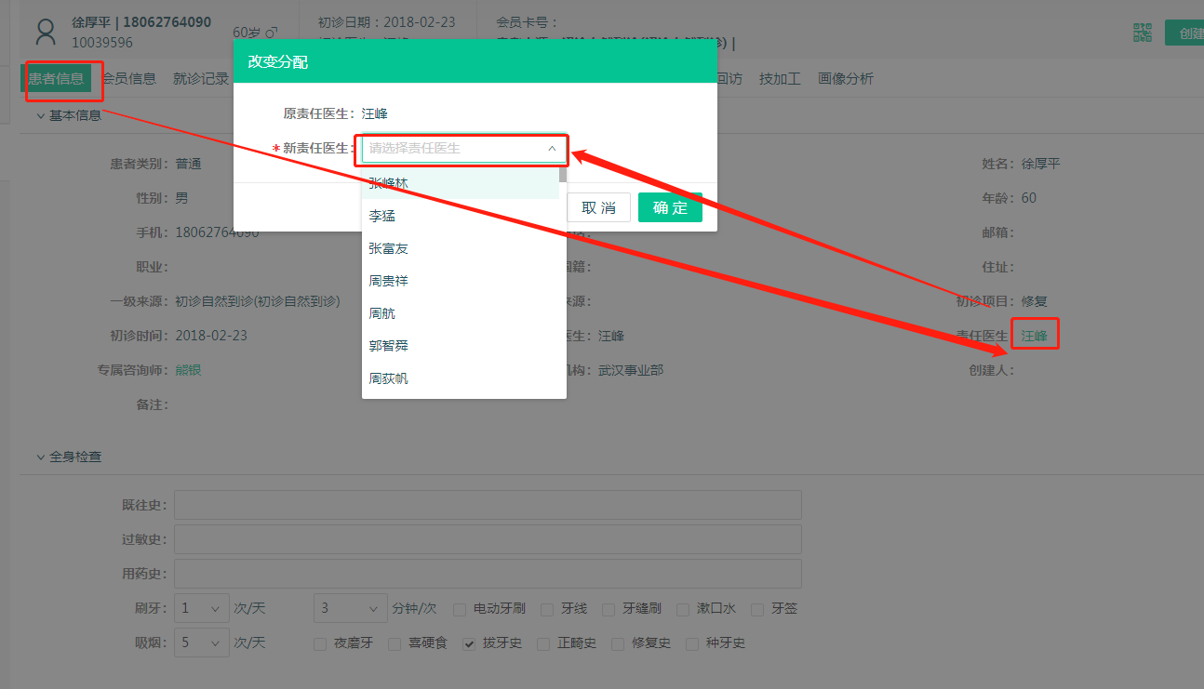Collapse the 基本信息 section
This screenshot has width=1204, height=689.
click(41, 116)
